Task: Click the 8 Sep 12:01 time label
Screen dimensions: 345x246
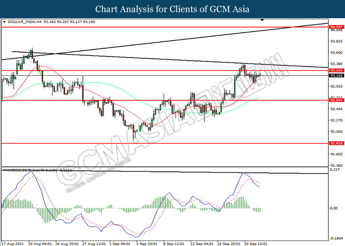Action: (174, 244)
